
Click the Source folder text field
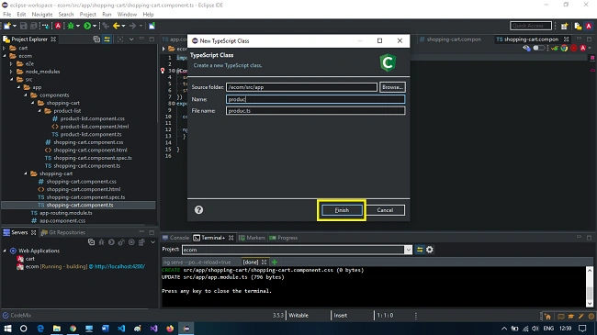pyautogui.click(x=301, y=87)
